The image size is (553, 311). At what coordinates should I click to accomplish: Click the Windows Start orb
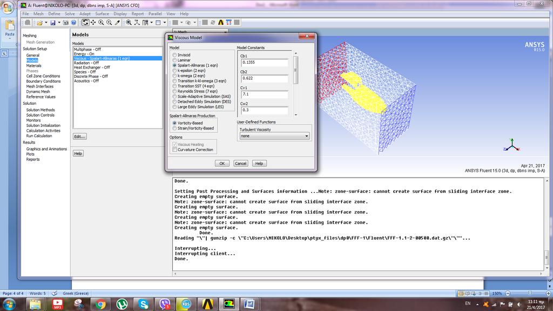click(x=9, y=304)
